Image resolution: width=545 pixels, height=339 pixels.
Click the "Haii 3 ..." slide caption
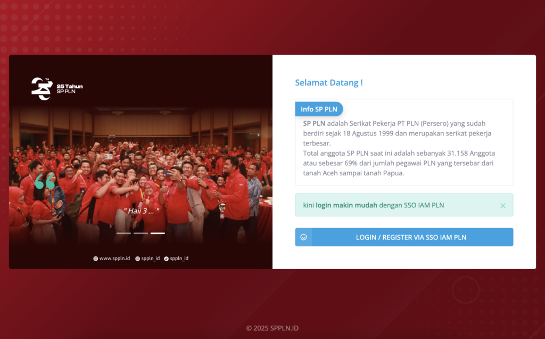pos(142,211)
